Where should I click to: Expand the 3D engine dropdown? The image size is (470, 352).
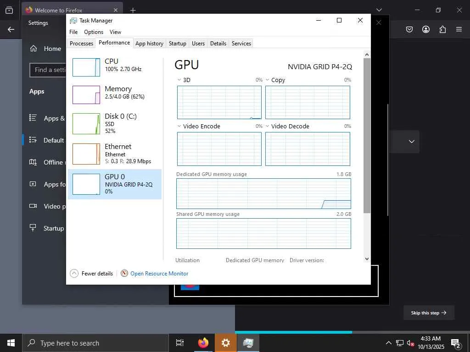coord(179,80)
